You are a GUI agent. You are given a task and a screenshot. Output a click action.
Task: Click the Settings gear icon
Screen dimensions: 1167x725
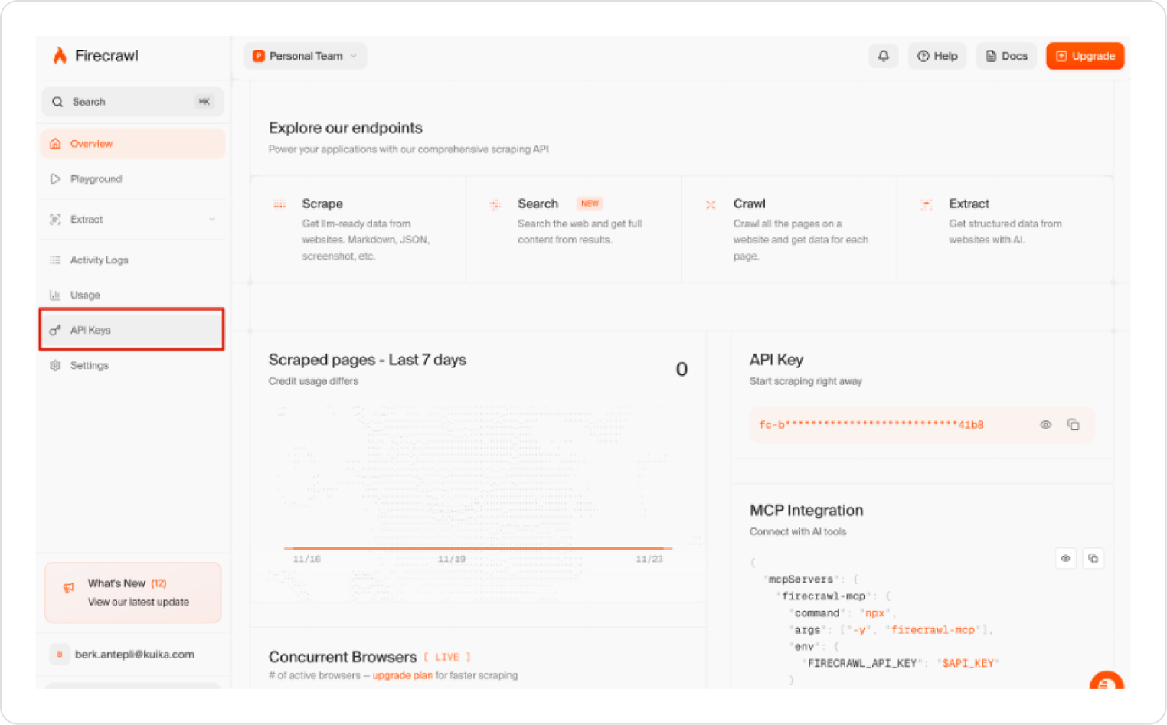[x=55, y=366]
